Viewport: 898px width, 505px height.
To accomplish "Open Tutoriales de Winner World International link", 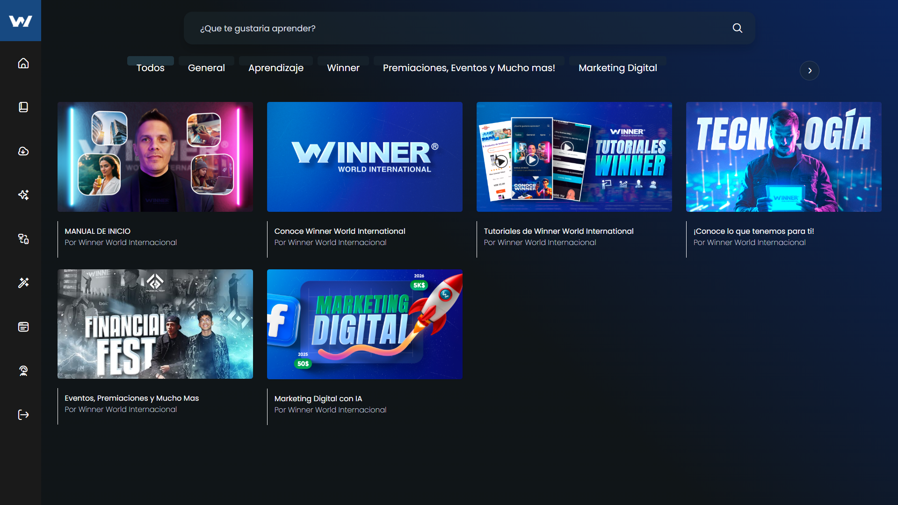I will click(x=558, y=231).
